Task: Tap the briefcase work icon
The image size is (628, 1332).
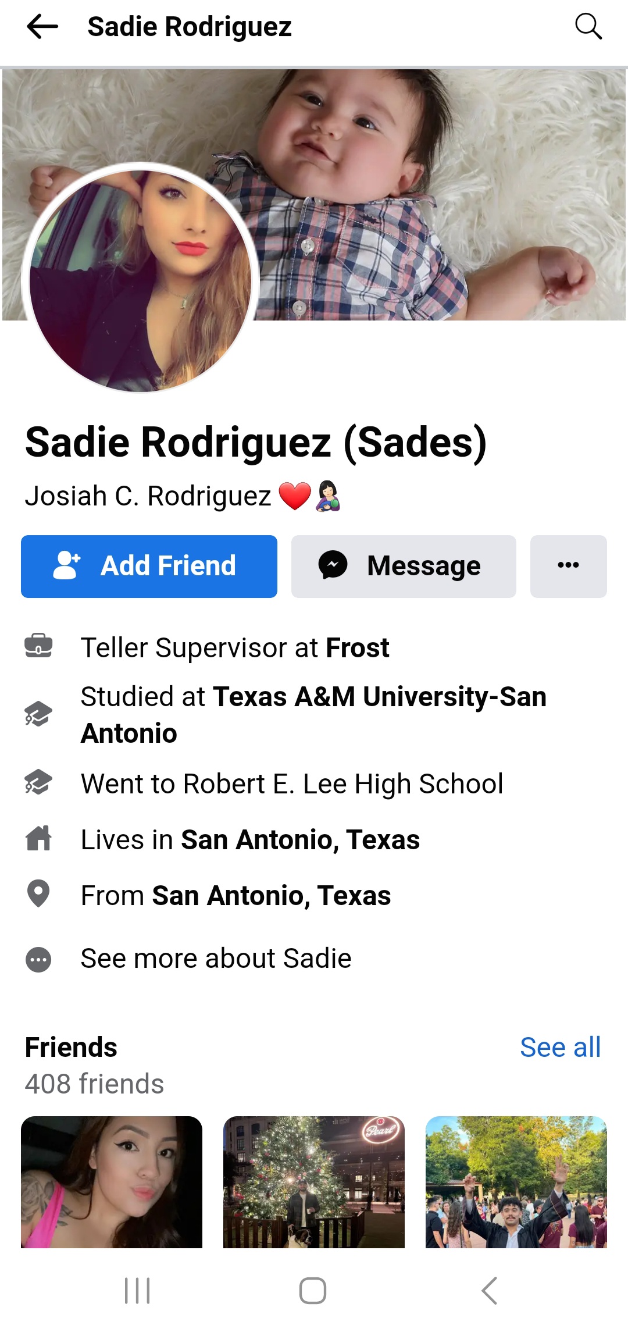Action: coord(38,647)
